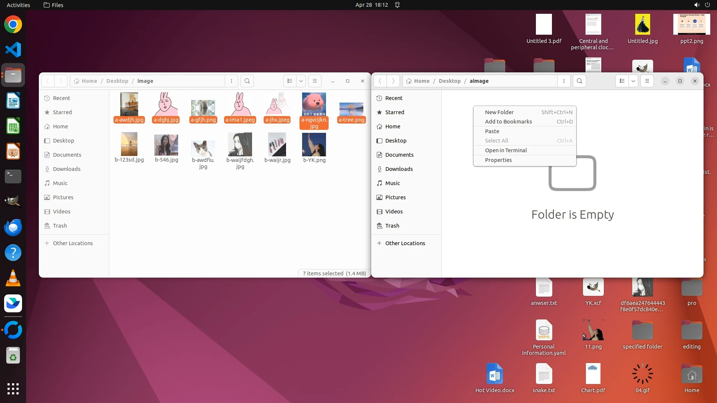Open Visual Studio Code from the dock
The image size is (717, 403).
click(x=13, y=50)
